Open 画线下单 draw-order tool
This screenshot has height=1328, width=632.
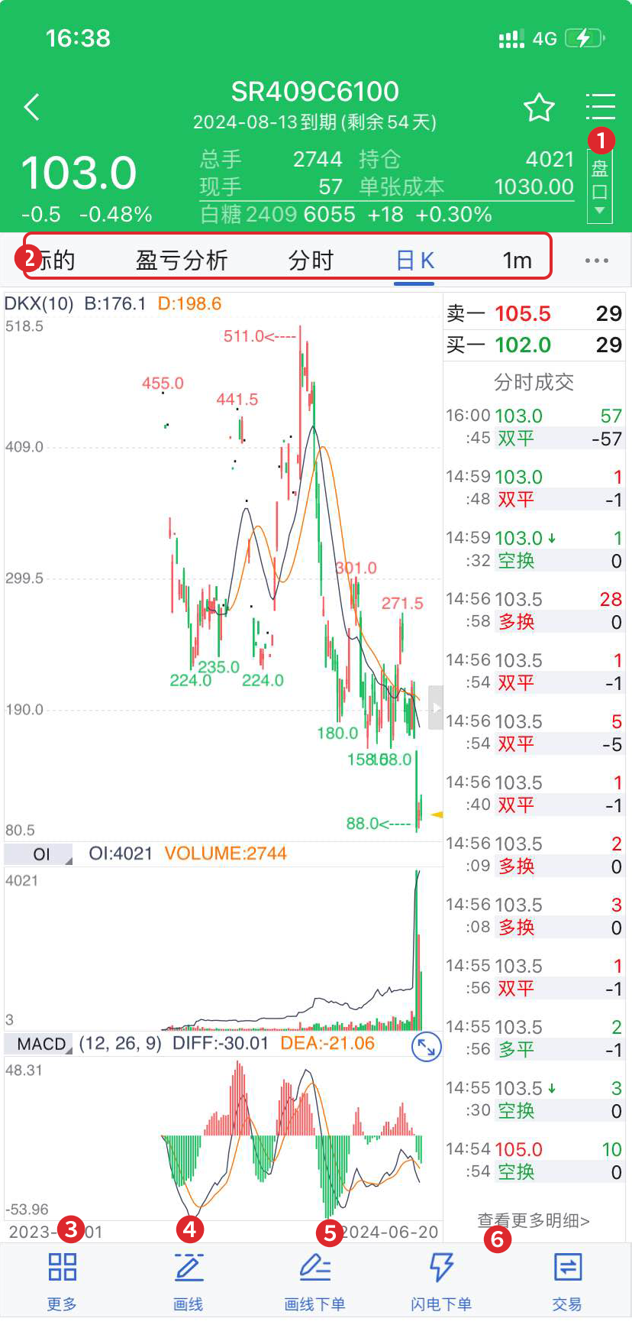point(314,1281)
